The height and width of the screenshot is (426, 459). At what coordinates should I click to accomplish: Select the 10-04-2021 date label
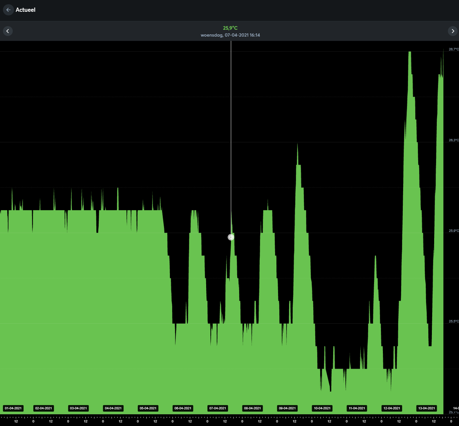pos(322,408)
